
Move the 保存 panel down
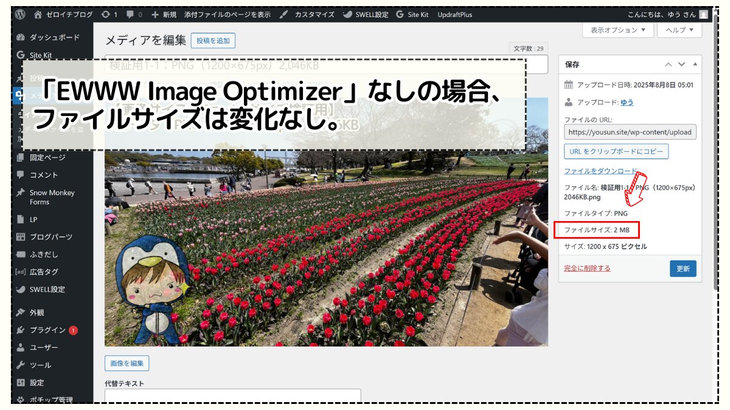coord(681,64)
